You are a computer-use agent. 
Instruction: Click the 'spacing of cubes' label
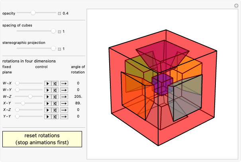(17, 25)
